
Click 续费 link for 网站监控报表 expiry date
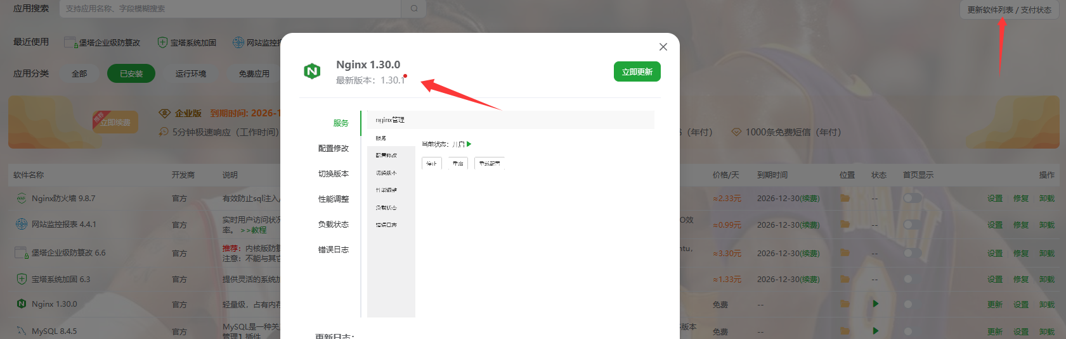pos(809,225)
